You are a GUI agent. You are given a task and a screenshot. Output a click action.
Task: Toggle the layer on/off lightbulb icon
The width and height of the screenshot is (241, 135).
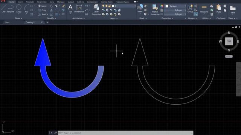[103, 6]
